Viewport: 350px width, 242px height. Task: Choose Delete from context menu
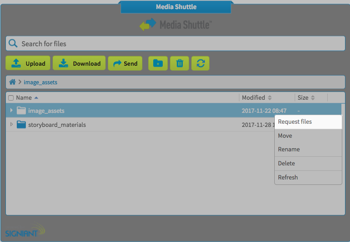point(308,163)
